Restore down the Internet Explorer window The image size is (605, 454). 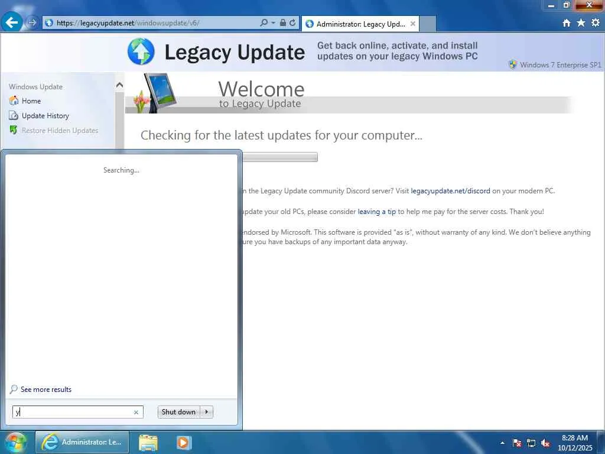[x=566, y=5]
